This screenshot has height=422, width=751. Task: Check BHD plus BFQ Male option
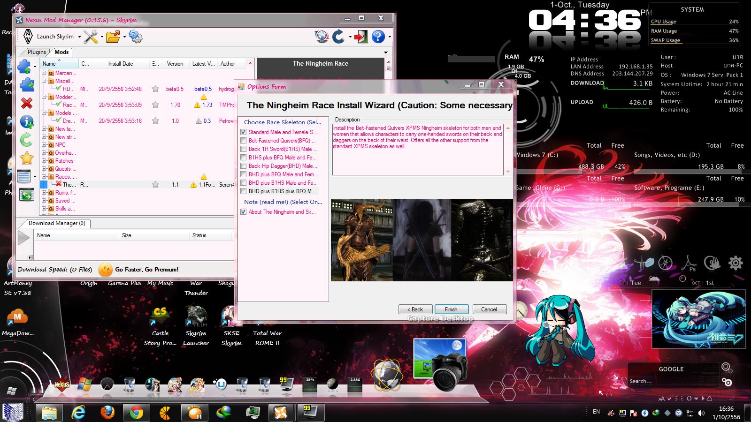point(243,174)
